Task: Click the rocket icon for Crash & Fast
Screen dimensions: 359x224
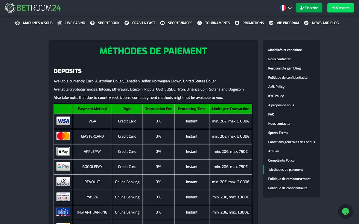Action: point(127,23)
